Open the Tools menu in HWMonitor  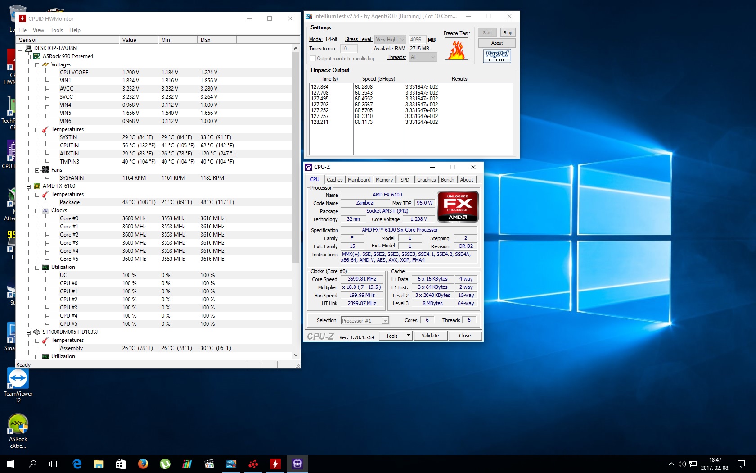(57, 30)
